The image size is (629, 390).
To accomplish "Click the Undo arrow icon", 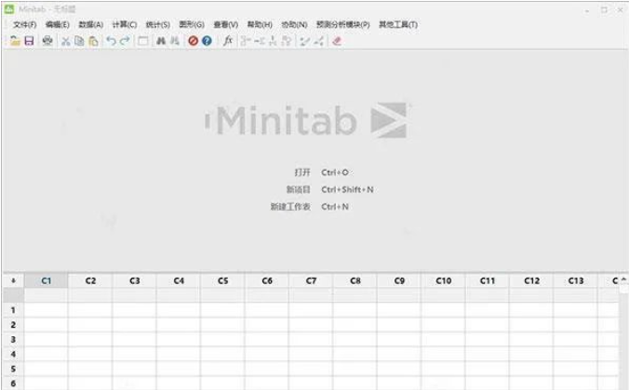I will point(111,41).
